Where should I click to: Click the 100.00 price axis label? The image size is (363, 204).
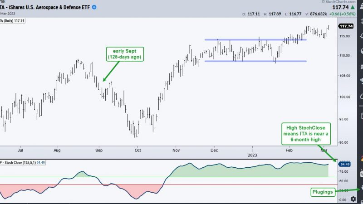(x=345, y=97)
